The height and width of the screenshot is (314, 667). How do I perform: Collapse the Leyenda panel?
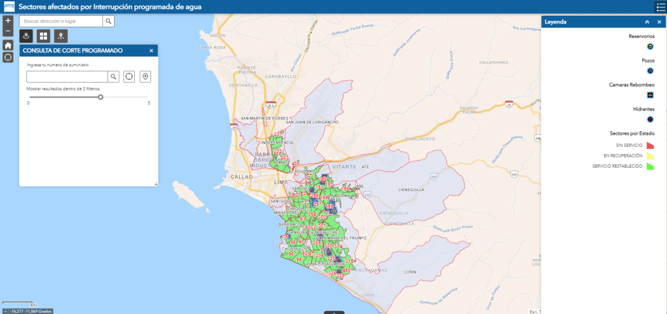647,21
